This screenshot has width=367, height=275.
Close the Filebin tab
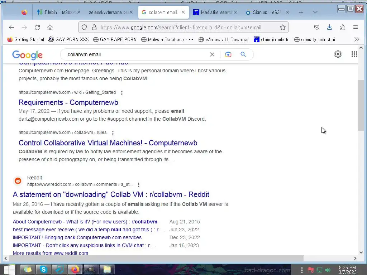coord(79,12)
